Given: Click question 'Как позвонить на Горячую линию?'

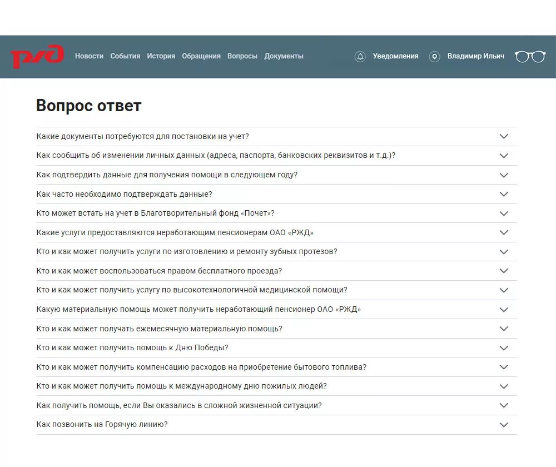Looking at the screenshot, I should pos(102,424).
